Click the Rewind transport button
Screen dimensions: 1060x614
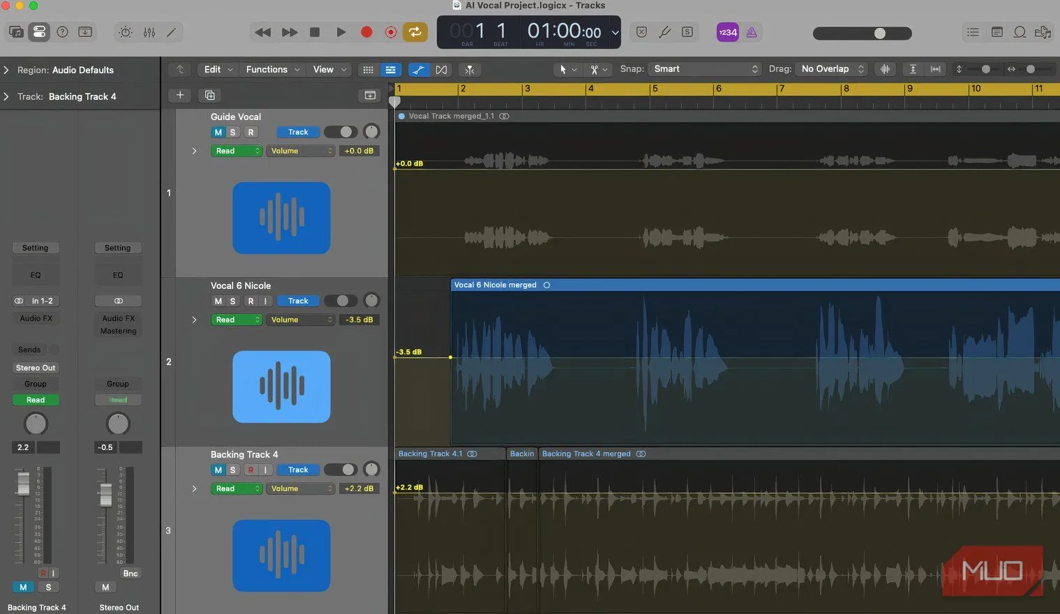pos(263,32)
